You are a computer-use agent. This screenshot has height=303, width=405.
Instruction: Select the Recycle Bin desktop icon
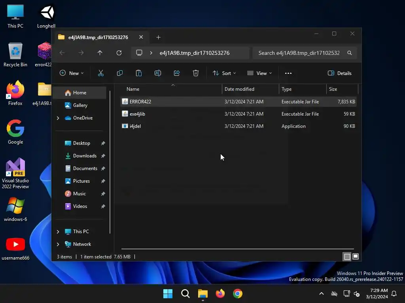point(15,54)
